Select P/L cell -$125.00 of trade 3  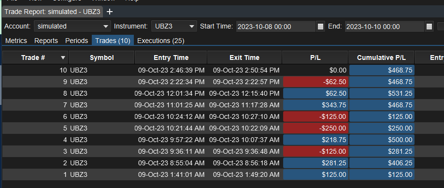point(315,151)
